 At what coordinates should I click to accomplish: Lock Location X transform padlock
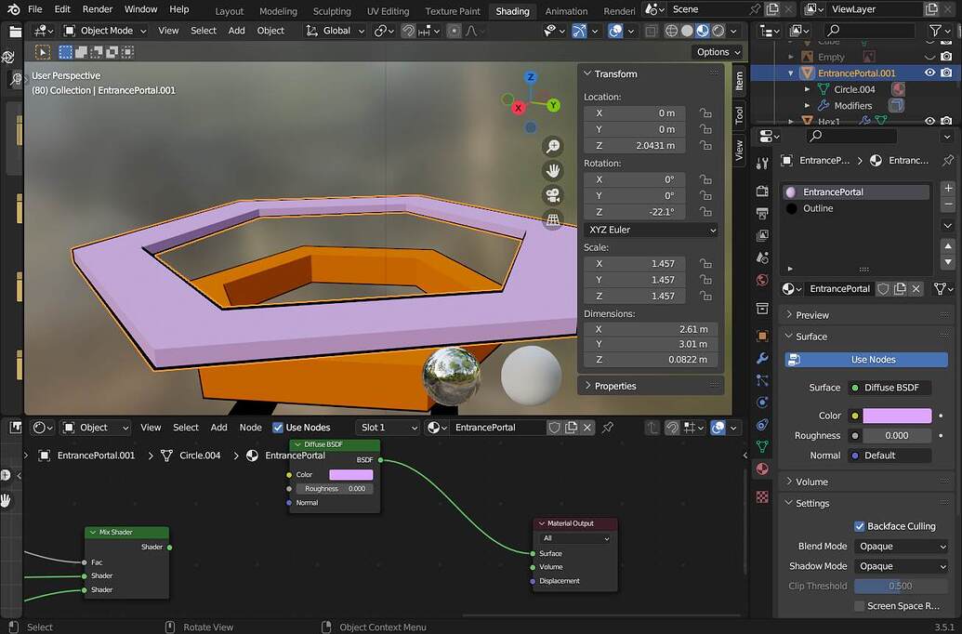705,112
